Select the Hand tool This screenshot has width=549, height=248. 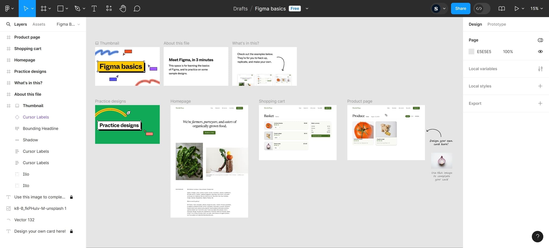123,8
